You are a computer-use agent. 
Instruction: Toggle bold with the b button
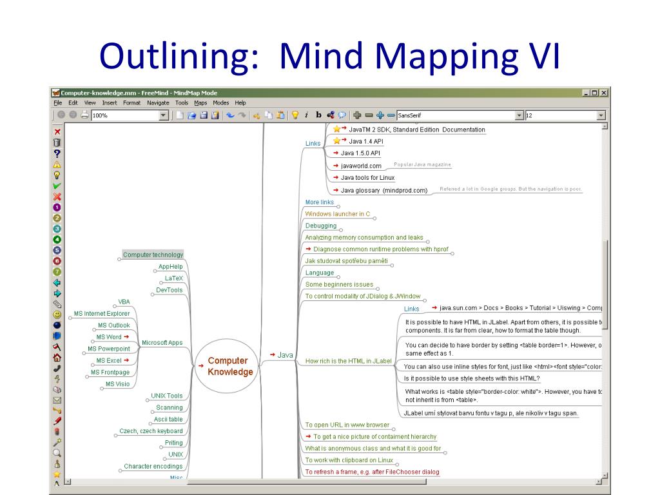pyautogui.click(x=318, y=115)
